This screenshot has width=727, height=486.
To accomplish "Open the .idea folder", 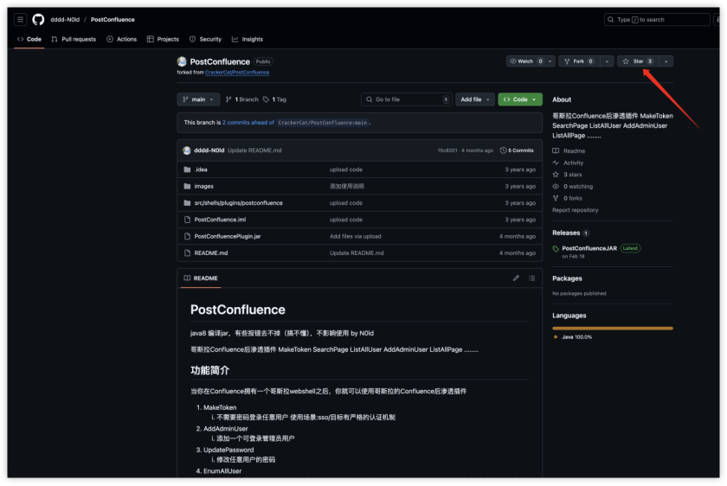I will [201, 169].
